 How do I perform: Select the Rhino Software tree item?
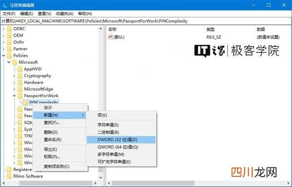pyautogui.click(x=28, y=176)
